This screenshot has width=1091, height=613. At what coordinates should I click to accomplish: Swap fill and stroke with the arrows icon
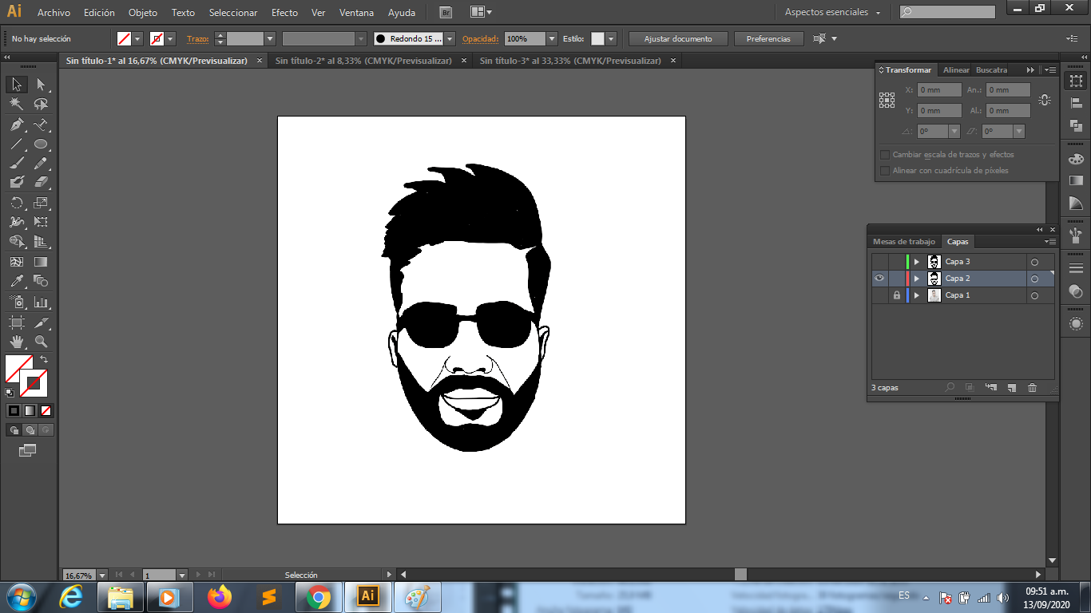[x=44, y=360]
